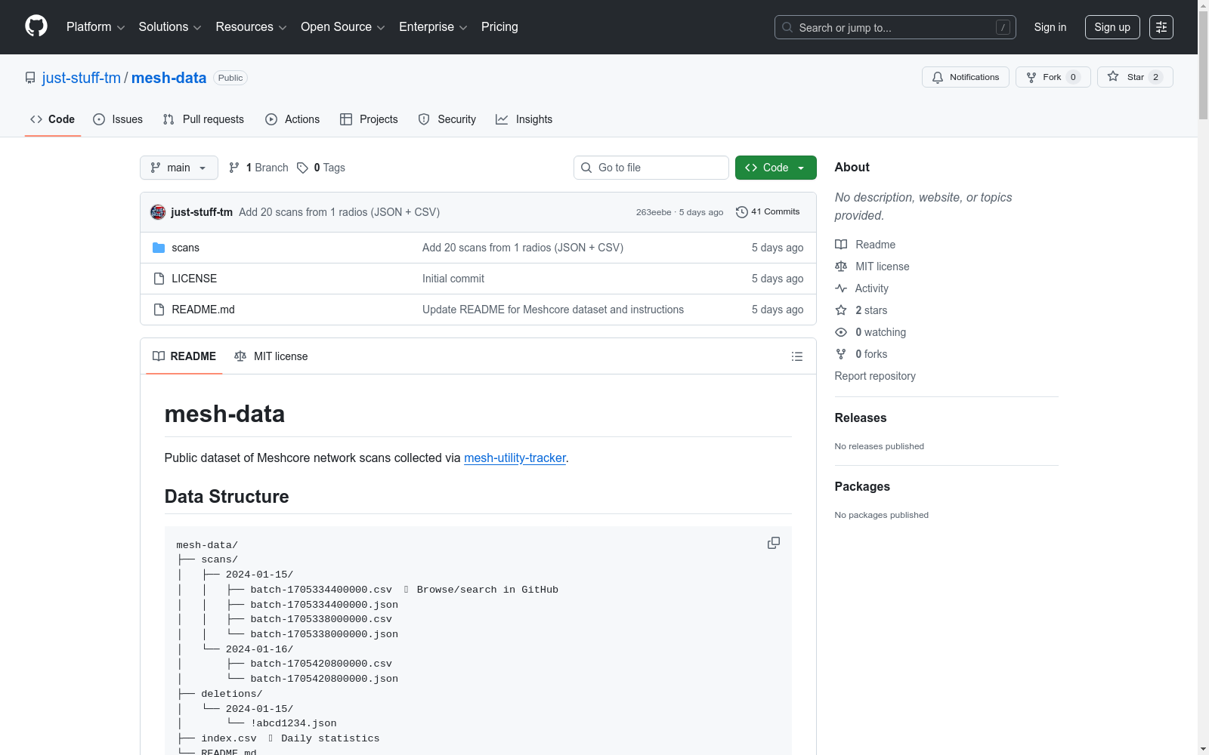This screenshot has width=1209, height=755.
Task: Open the Security tab
Action: point(447,119)
